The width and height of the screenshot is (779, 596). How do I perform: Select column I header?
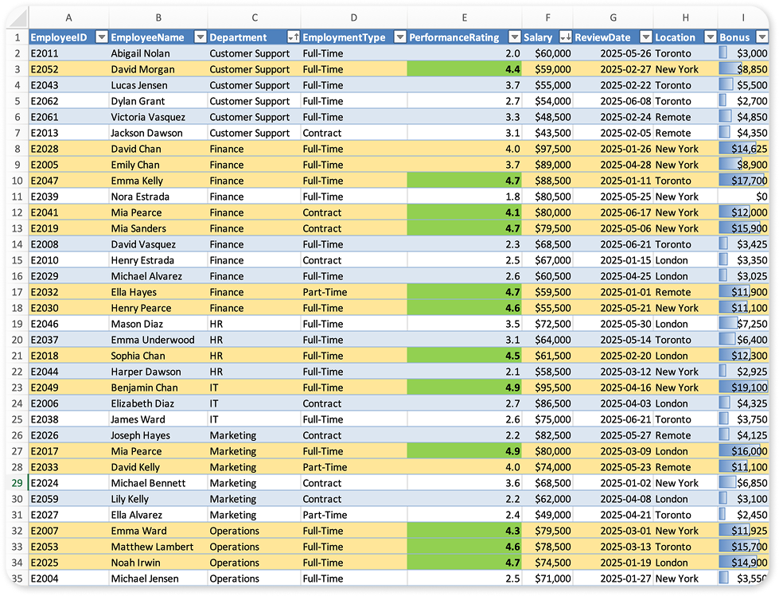(743, 18)
